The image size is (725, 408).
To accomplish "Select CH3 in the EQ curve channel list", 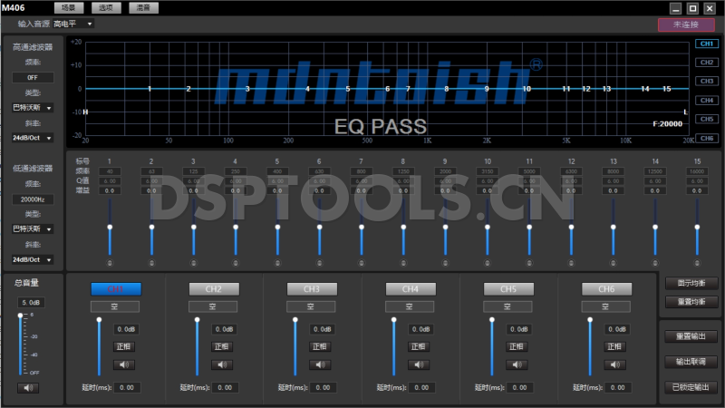I will pyautogui.click(x=706, y=81).
